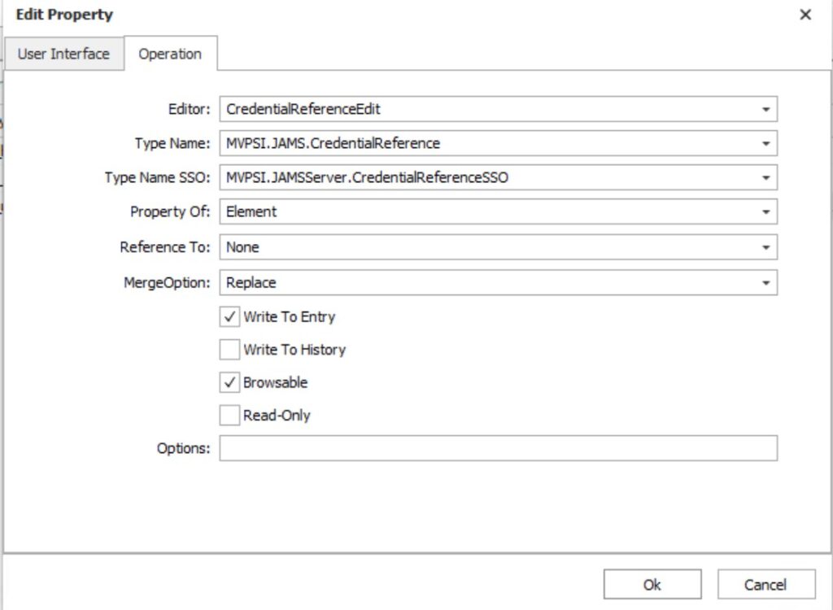The height and width of the screenshot is (610, 833).
Task: Click the CredentialReferenceEdit text in Editor field
Action: 303,109
